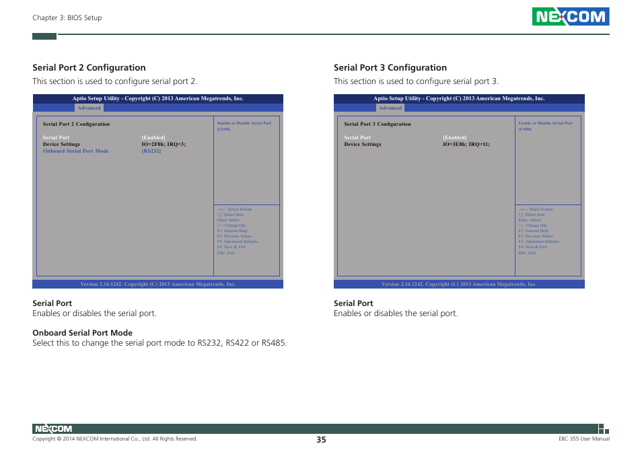
Task: Click 'F4: Save & Exit' in Port 3 screen
Action: click(533, 247)
